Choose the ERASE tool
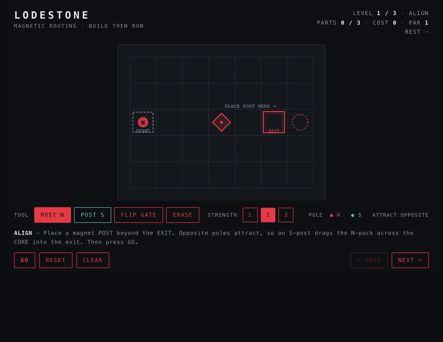443x342 pixels. pyautogui.click(x=183, y=215)
